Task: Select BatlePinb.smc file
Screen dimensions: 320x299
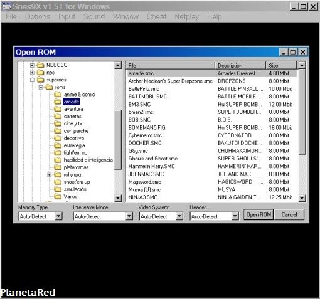Action: (211, 89)
